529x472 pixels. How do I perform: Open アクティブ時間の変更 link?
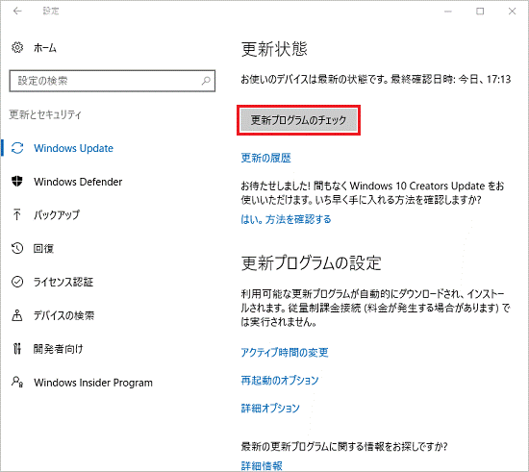(x=285, y=352)
